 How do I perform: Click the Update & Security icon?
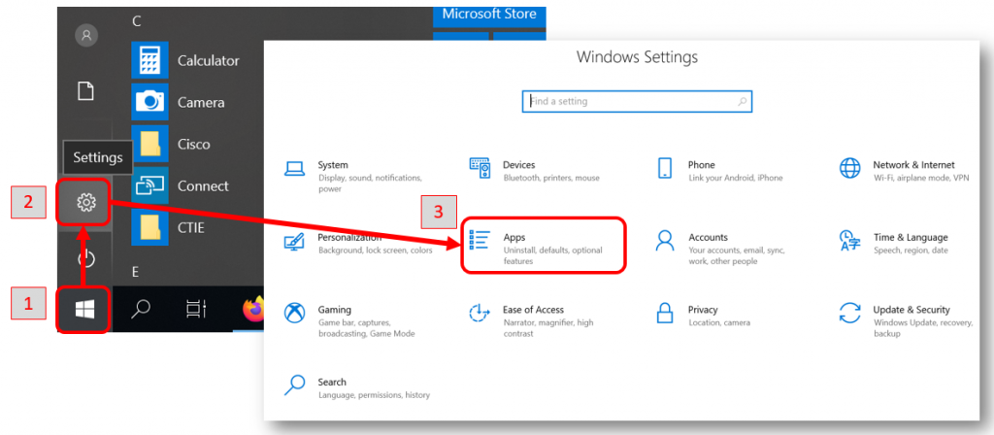850,314
